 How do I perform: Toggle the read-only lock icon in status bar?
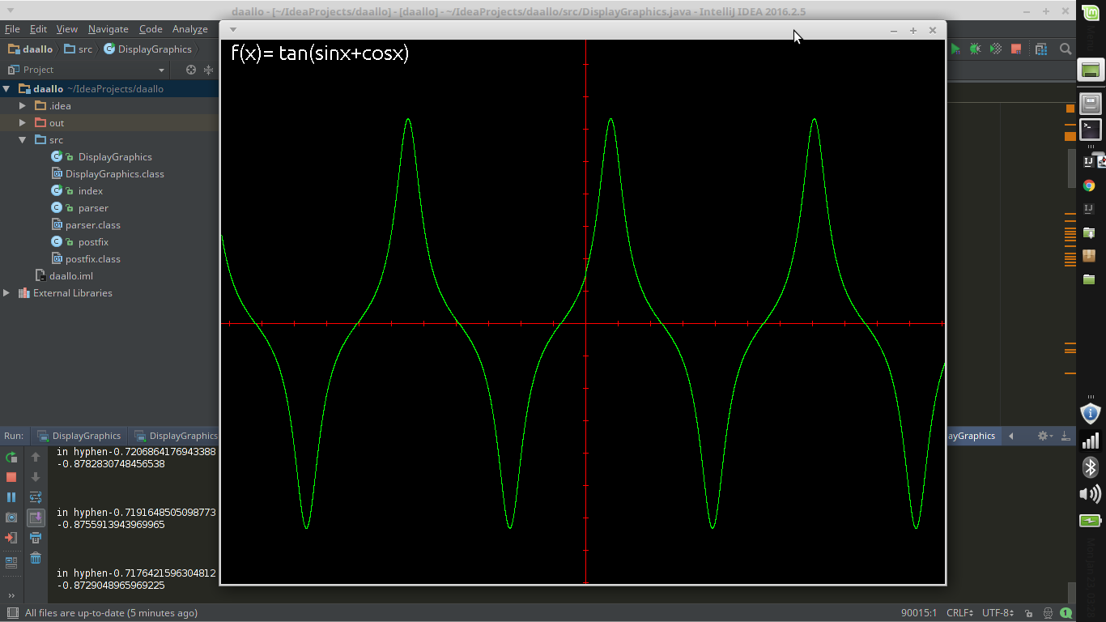coord(1029,614)
